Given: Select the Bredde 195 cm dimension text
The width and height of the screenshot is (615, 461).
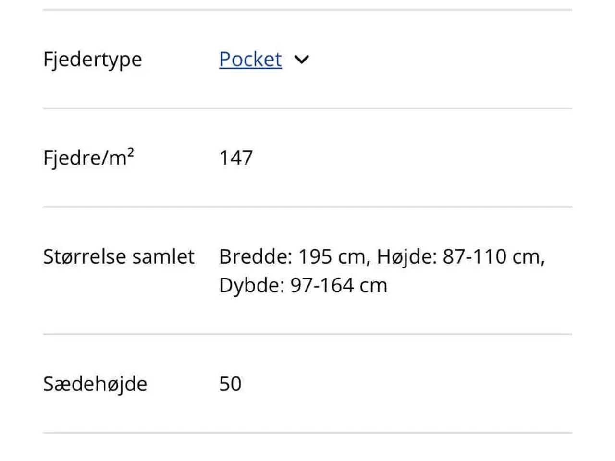Looking at the screenshot, I should (293, 256).
